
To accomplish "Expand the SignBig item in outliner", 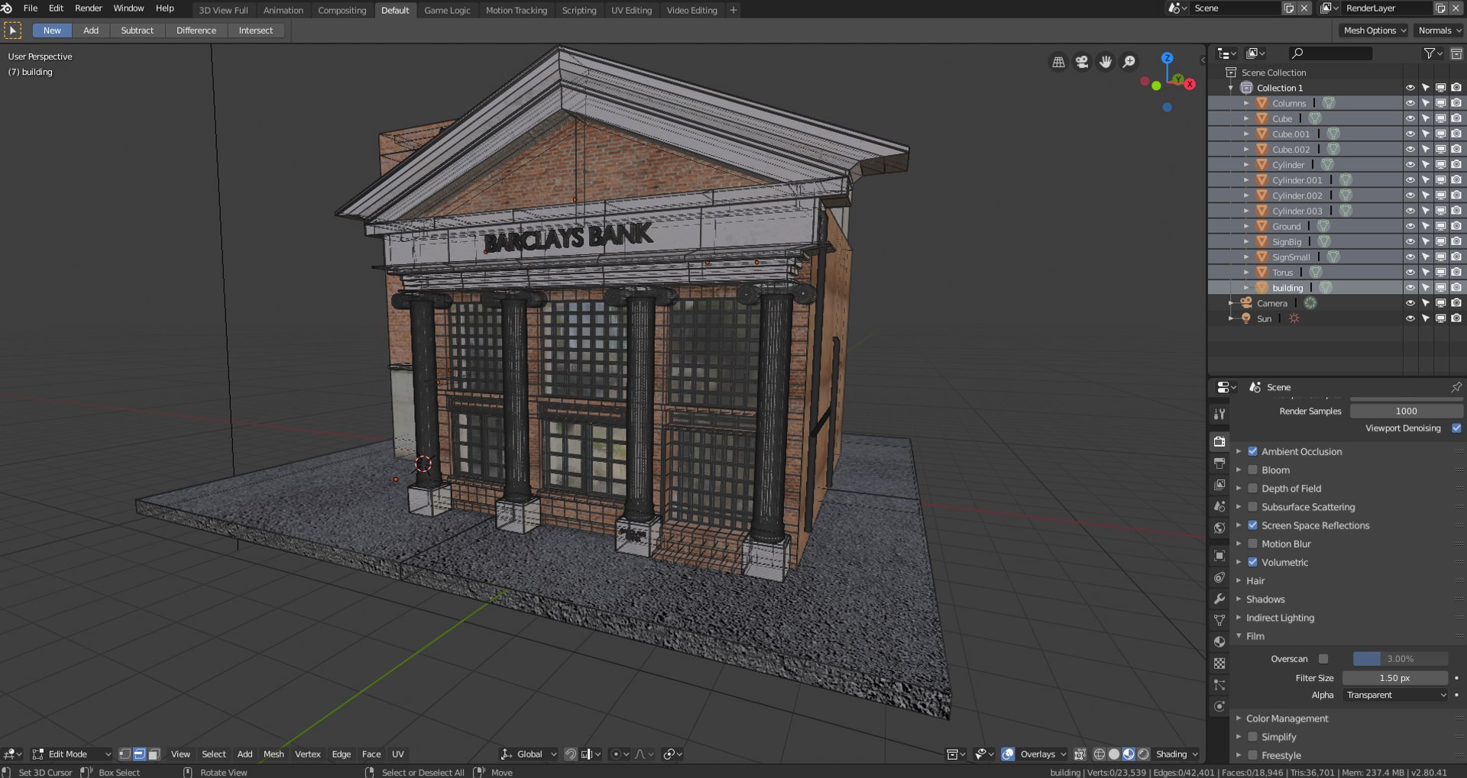I will point(1246,242).
